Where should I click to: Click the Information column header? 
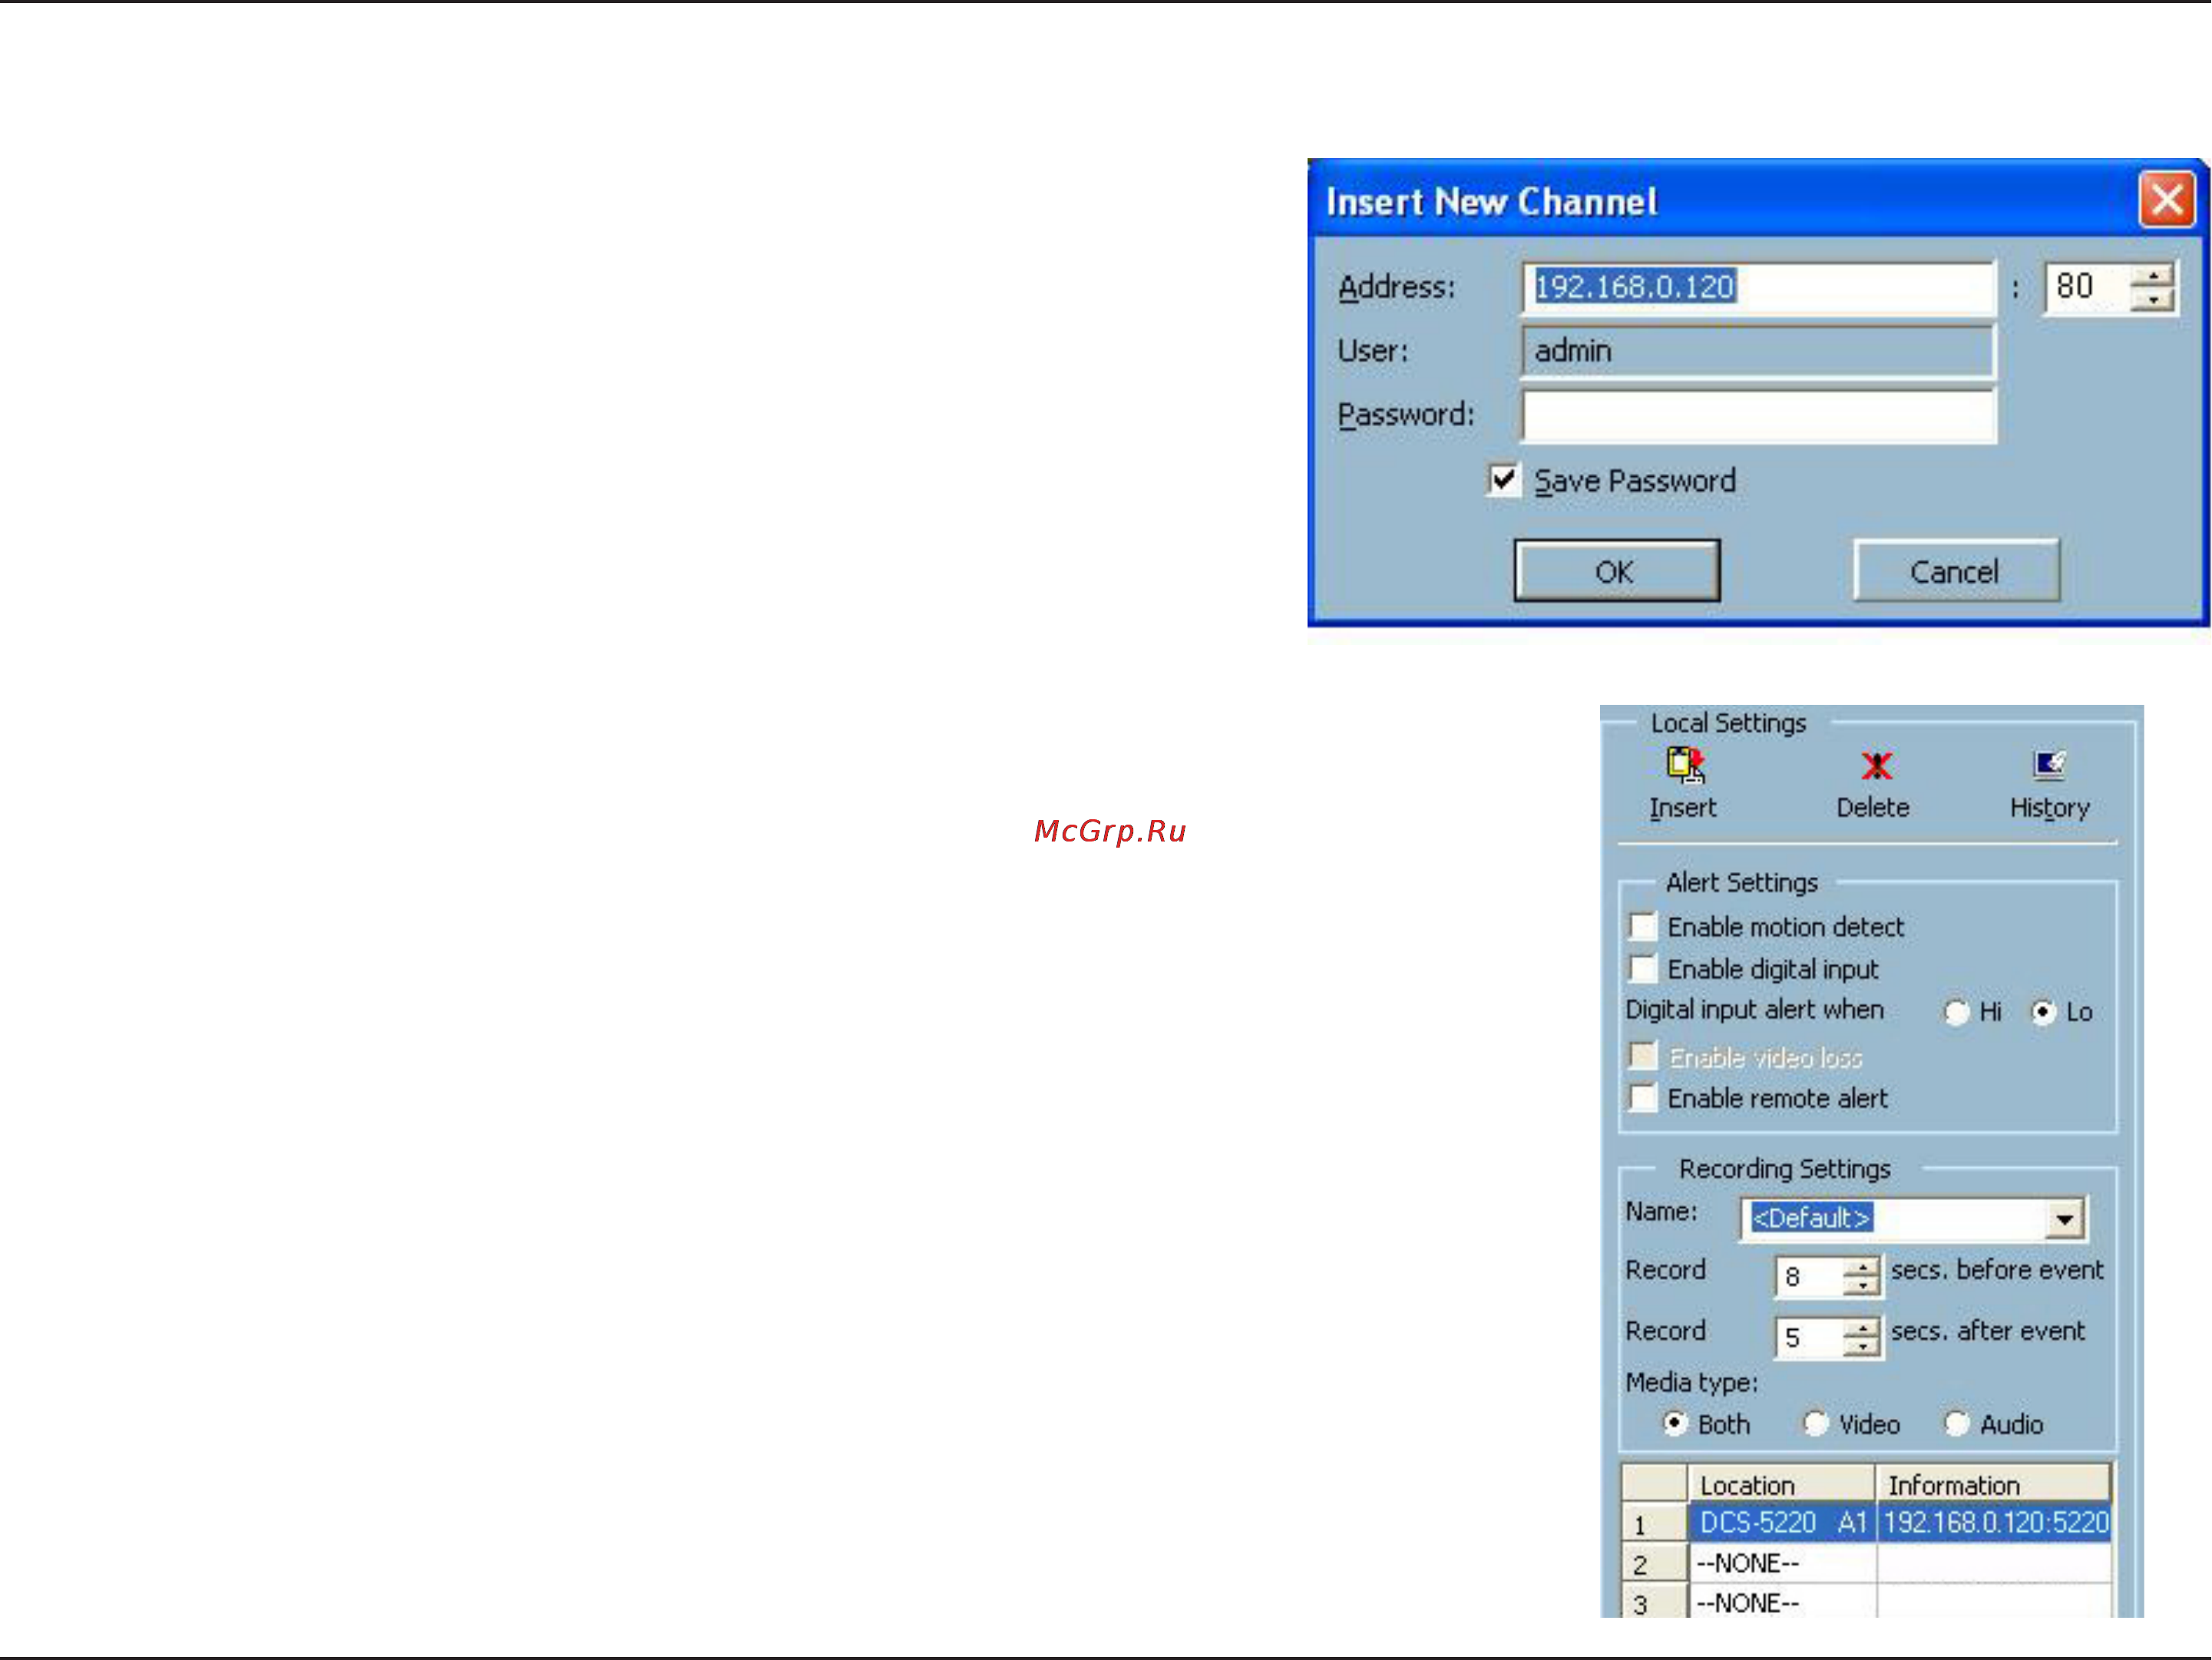pos(1993,1484)
